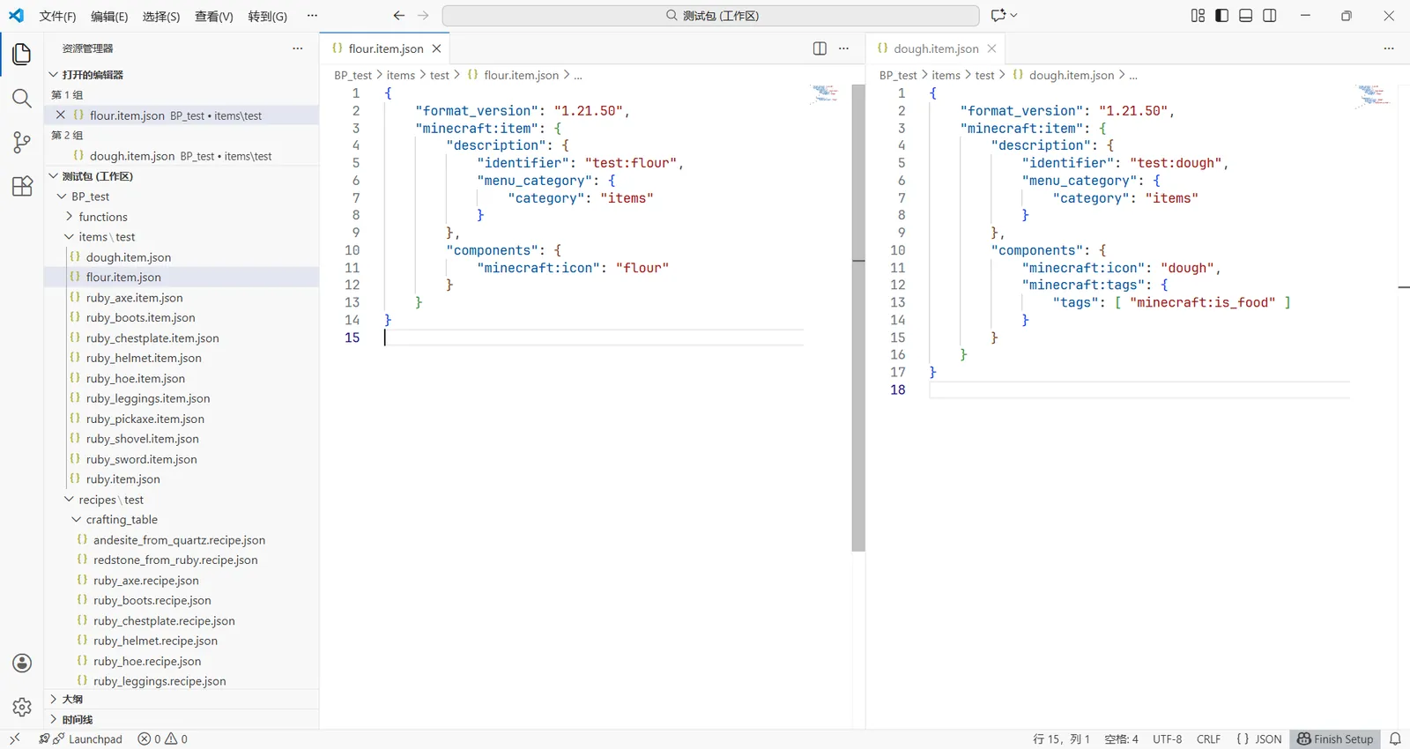Open the 编辑(E) menu
1410x749 pixels.
(109, 16)
